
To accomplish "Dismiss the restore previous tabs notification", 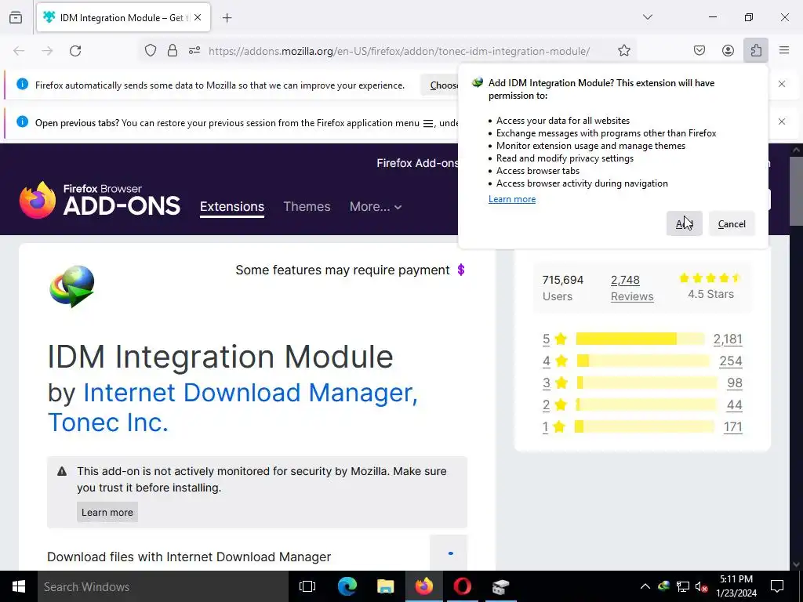I will pos(782,121).
